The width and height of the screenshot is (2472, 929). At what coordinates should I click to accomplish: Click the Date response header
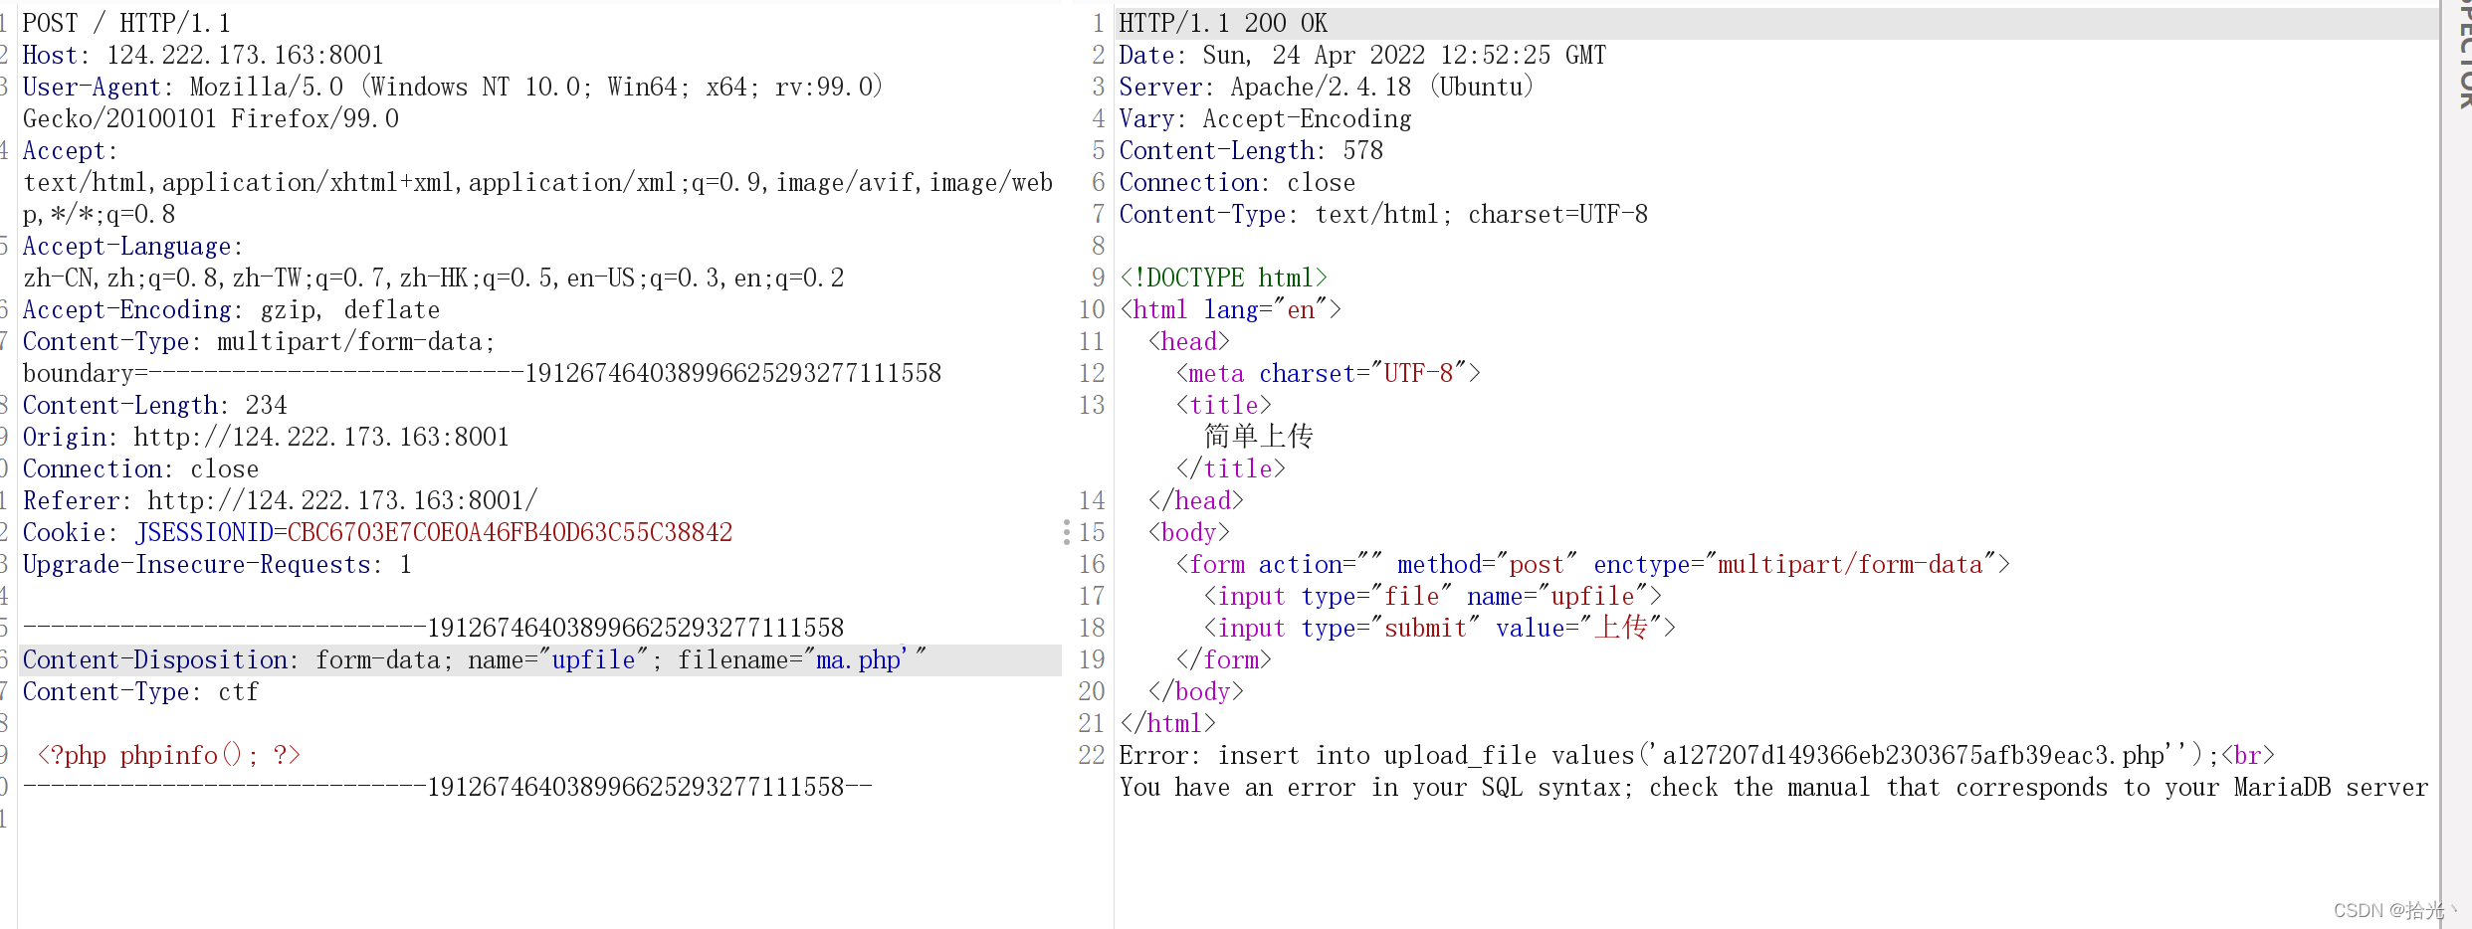pos(1362,55)
